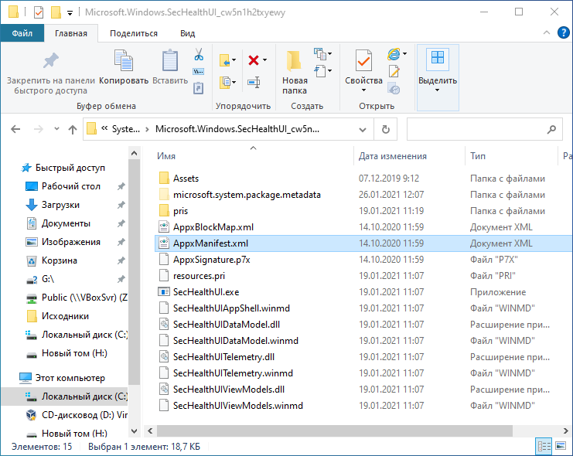Image resolution: width=573 pixels, height=456 pixels.
Task: Select SecHealthUI.exe file
Action: [206, 292]
